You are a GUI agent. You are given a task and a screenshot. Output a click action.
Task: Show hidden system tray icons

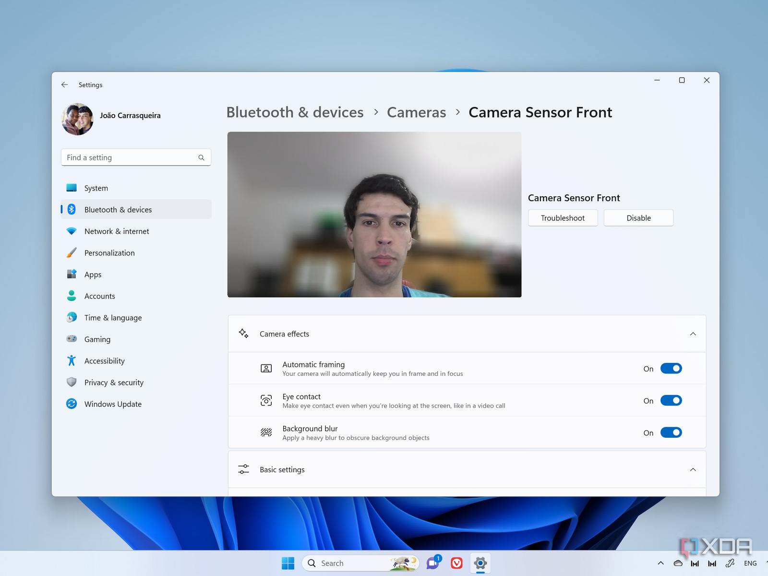[660, 564]
